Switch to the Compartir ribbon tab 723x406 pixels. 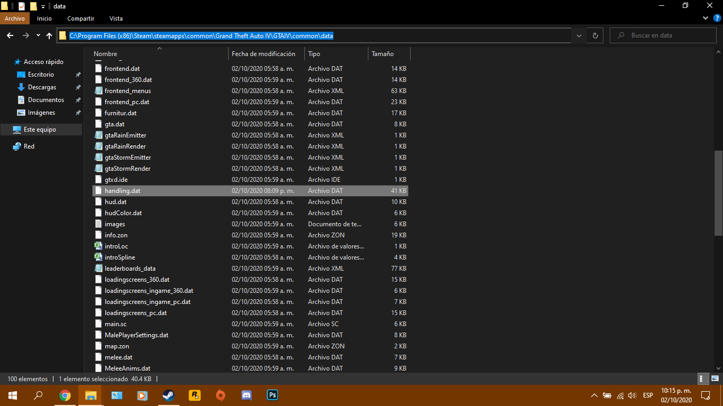pyautogui.click(x=80, y=19)
